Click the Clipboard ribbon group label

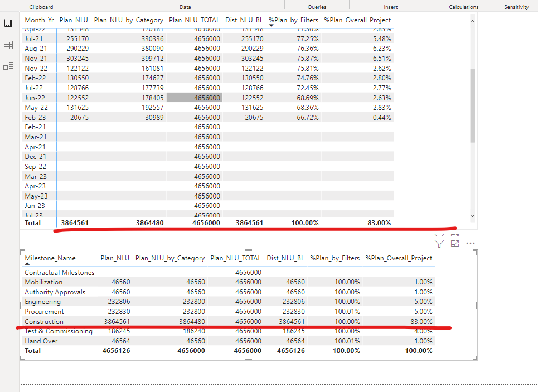tap(41, 7)
